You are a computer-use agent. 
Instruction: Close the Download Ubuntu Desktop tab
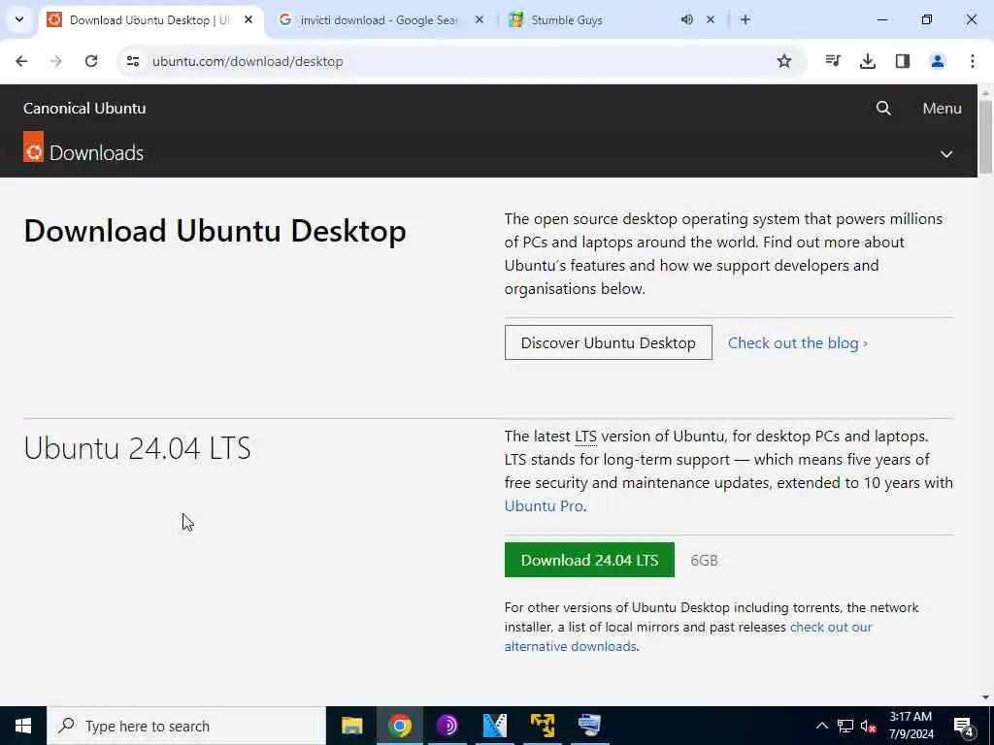tap(248, 19)
